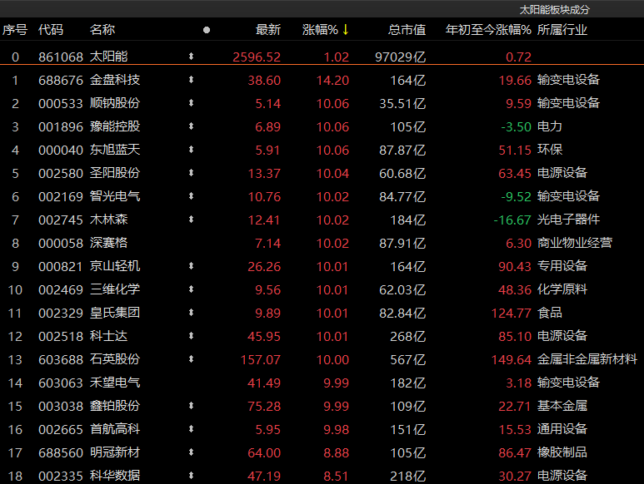Viewport: 644px width, 484px height.
Task: Sort by 所属行业 column header
Action: pos(562,30)
